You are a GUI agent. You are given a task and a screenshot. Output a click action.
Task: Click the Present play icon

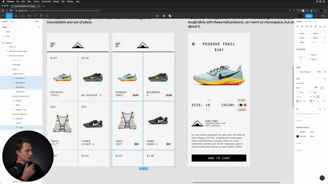[316, 16]
